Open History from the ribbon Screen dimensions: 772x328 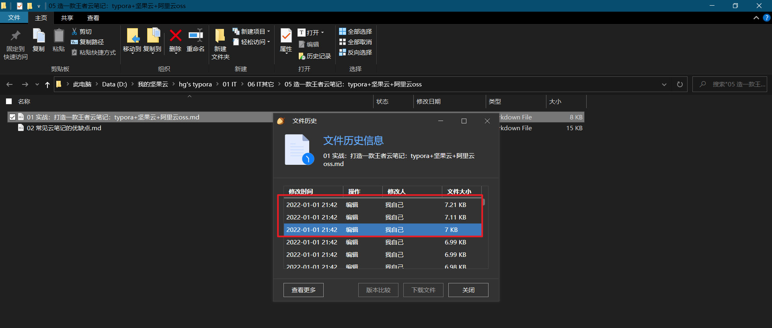(x=315, y=56)
